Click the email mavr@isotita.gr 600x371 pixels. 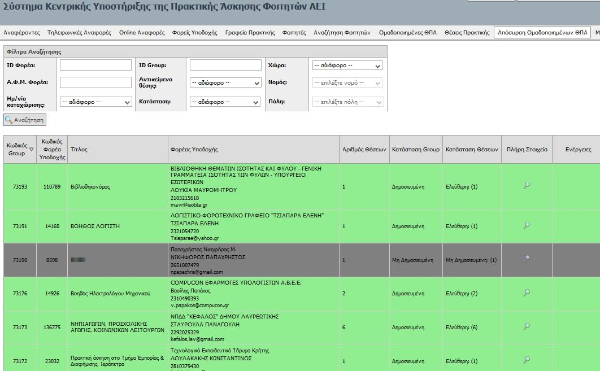click(189, 205)
